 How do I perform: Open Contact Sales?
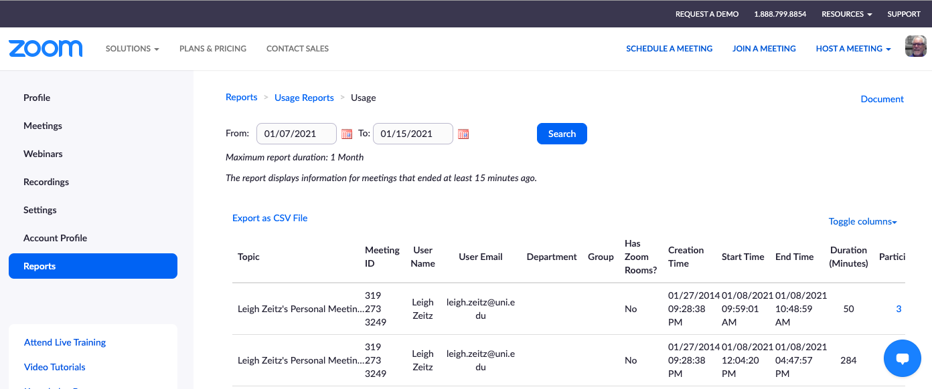point(297,49)
